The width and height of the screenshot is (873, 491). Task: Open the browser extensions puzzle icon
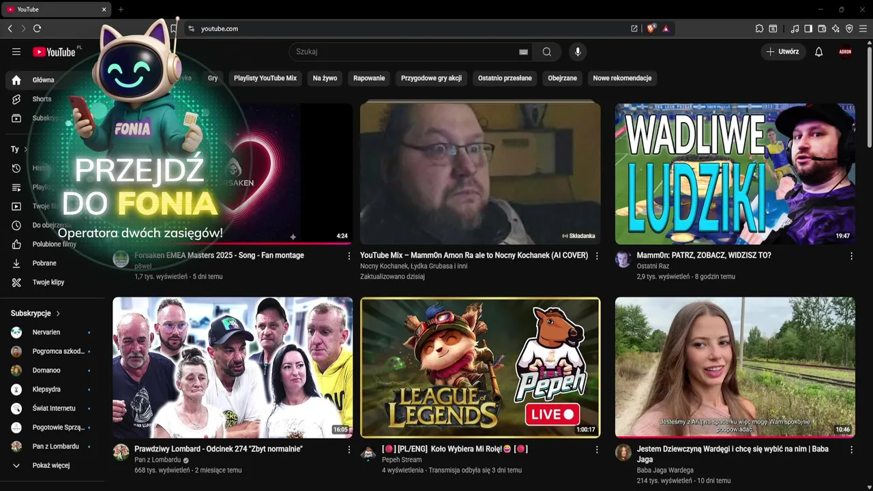pyautogui.click(x=759, y=29)
